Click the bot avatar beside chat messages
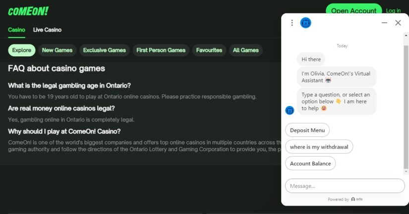The width and height of the screenshot is (409, 214). (x=290, y=110)
